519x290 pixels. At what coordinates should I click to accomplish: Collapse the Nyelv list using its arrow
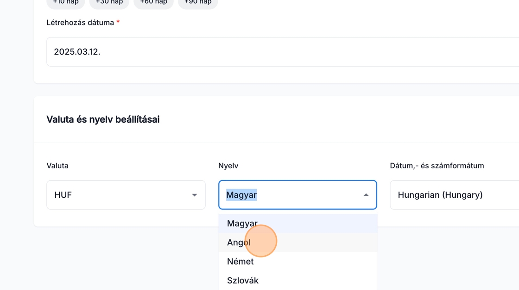click(x=366, y=195)
